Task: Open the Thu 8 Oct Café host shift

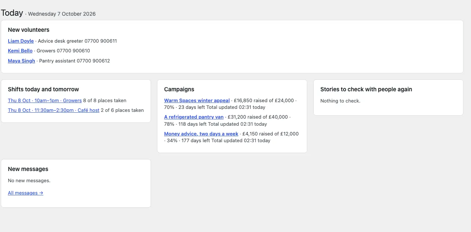Action: (x=53, y=110)
